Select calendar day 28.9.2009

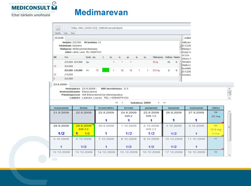pos(61,130)
